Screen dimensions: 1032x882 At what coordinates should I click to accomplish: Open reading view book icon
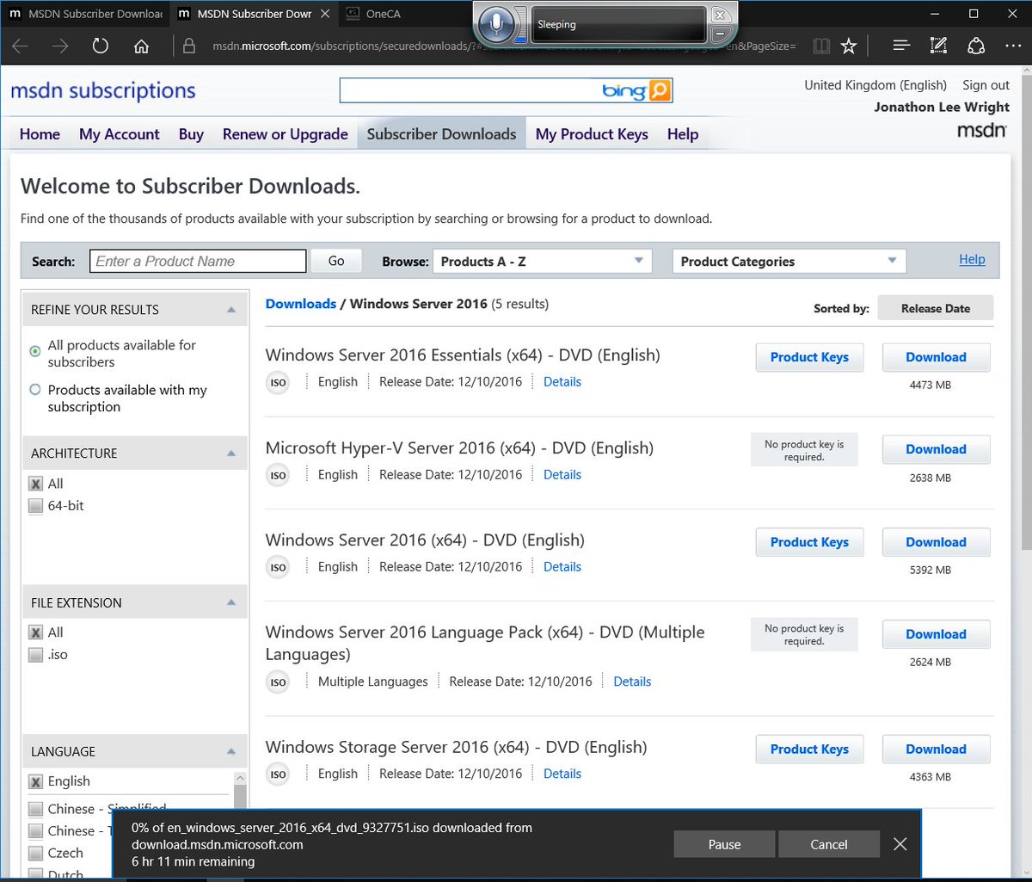point(821,46)
